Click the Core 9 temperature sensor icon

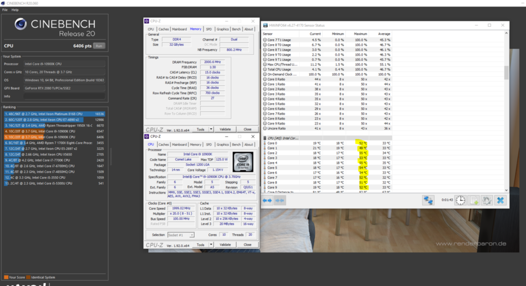pyautogui.click(x=265, y=188)
